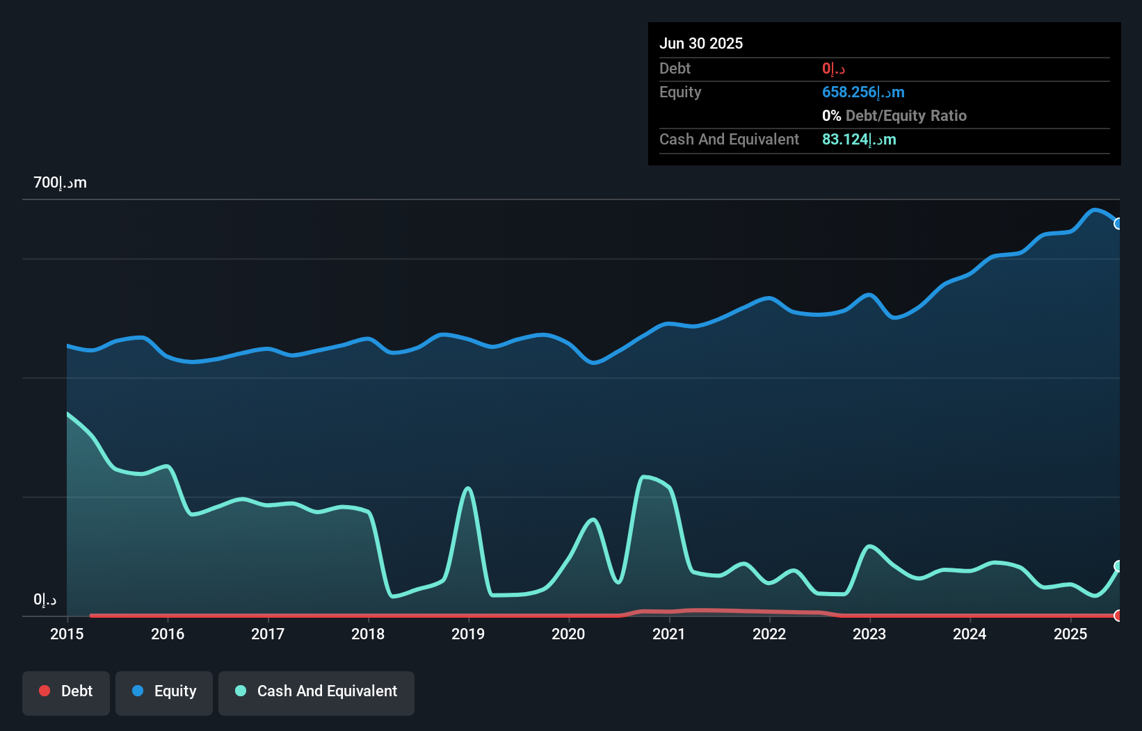Click the 2015 x-axis label
The height and width of the screenshot is (731, 1142).
tap(67, 634)
